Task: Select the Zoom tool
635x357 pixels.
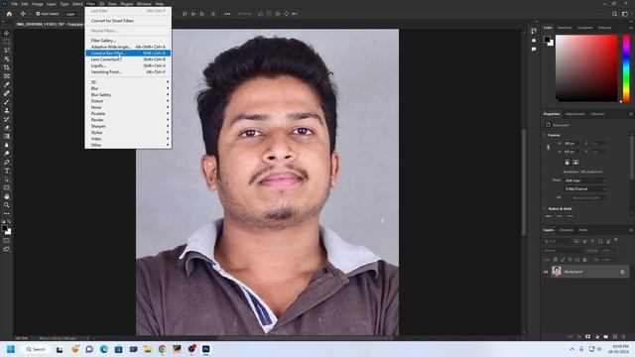Action: [x=7, y=205]
